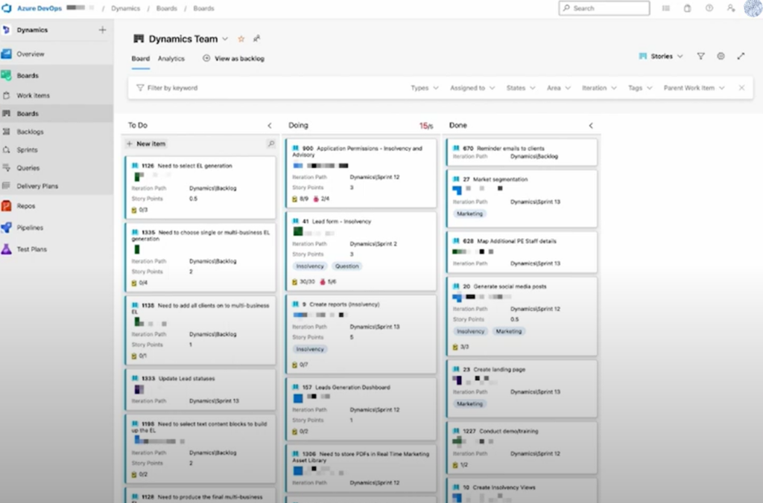Open the Stories backlog level dropdown
Image resolution: width=763 pixels, height=503 pixels.
coord(661,56)
